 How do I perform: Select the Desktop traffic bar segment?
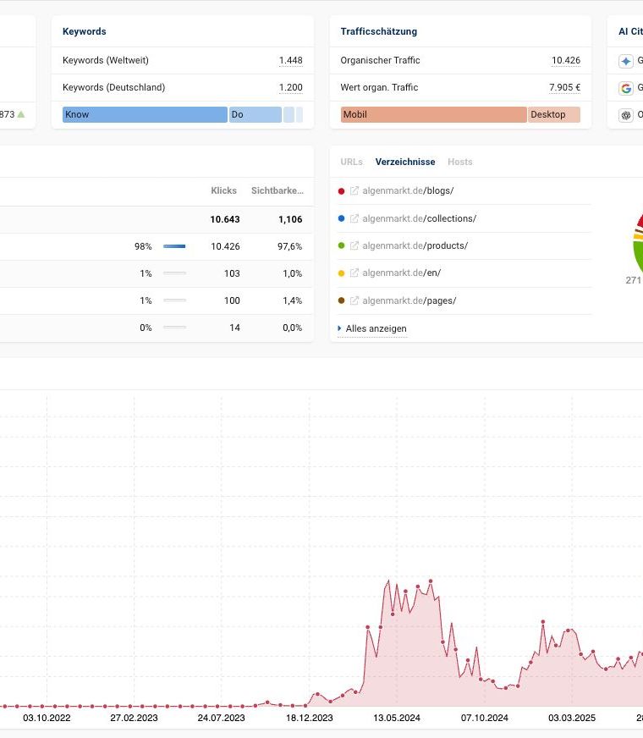click(x=554, y=114)
